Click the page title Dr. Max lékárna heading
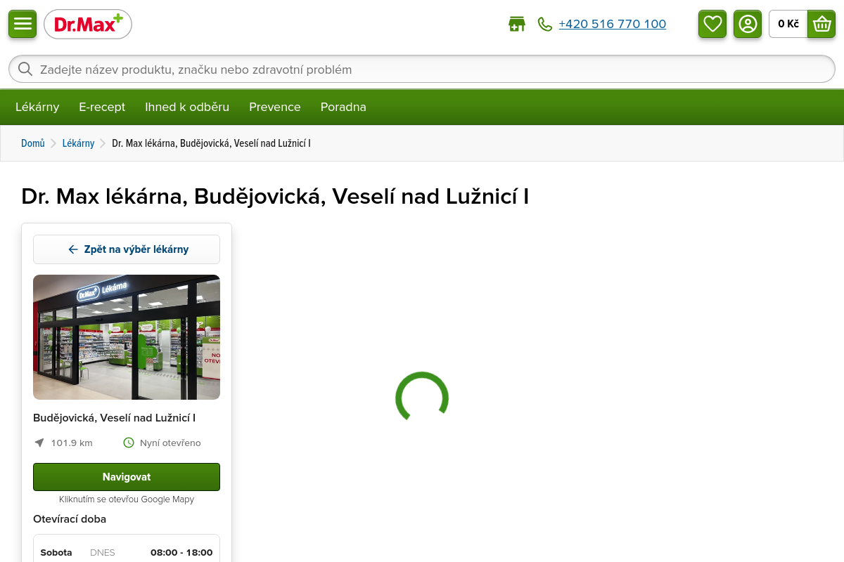Screen dimensions: 844x562 pyautogui.click(x=275, y=197)
